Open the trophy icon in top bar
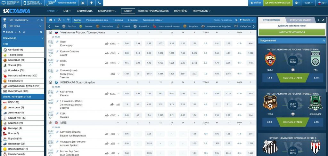Screen dimensions: 328x156 click(91, 3)
